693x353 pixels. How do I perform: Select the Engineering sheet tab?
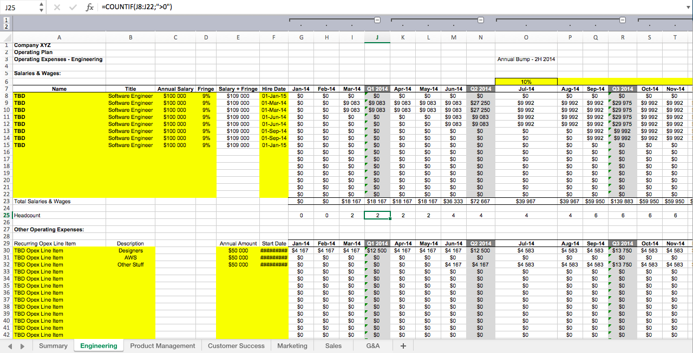(99, 346)
